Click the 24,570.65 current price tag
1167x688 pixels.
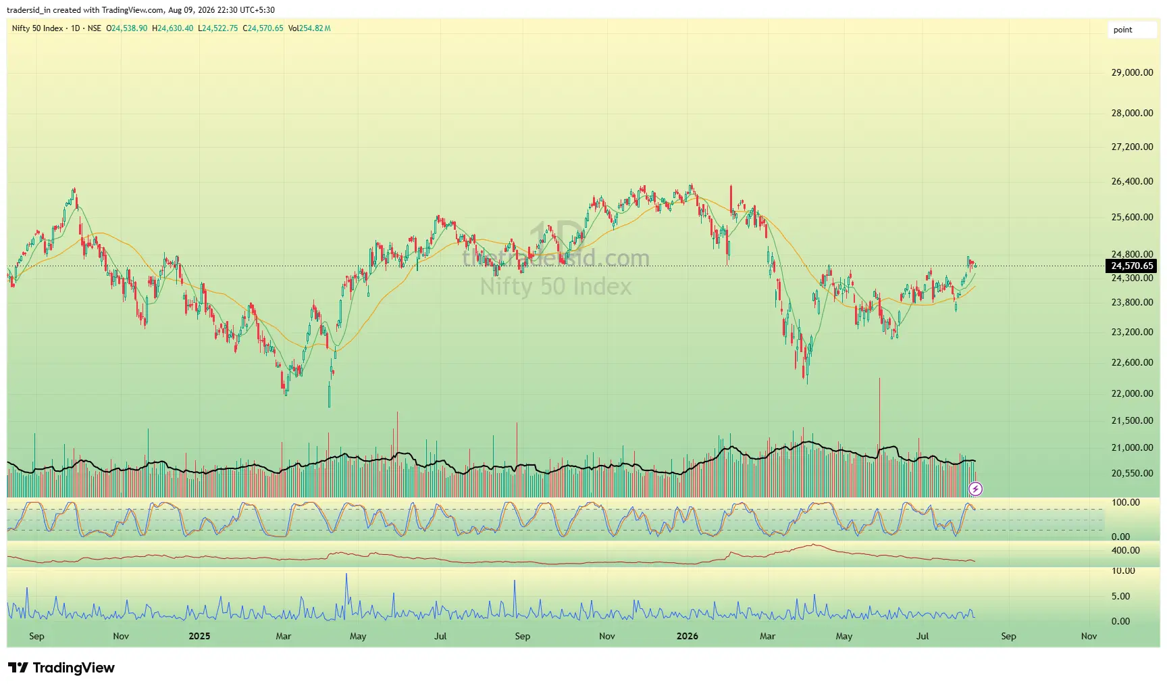[x=1133, y=266]
